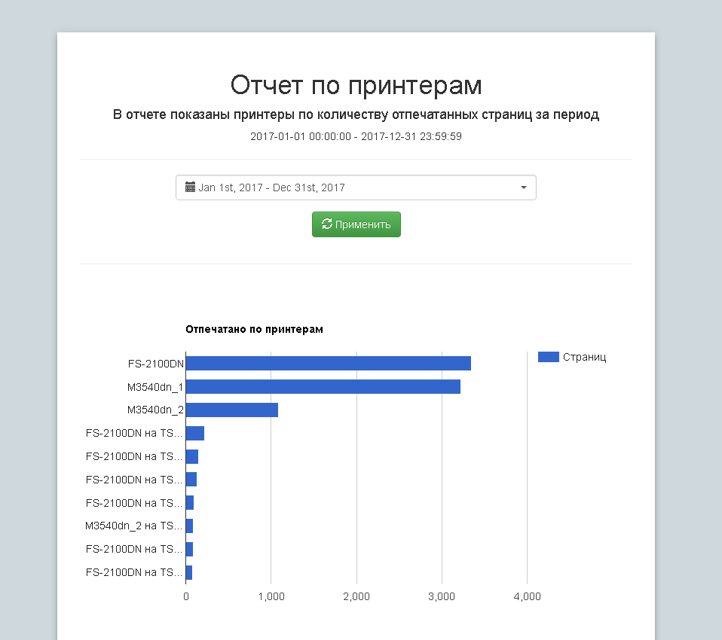Click the 2,000 axis tick label

(356, 596)
